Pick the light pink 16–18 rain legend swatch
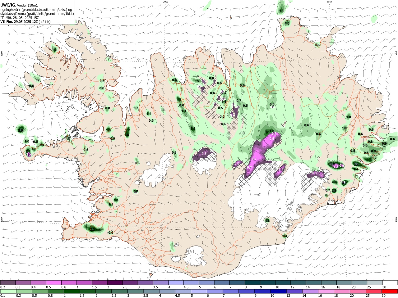 [326, 291]
